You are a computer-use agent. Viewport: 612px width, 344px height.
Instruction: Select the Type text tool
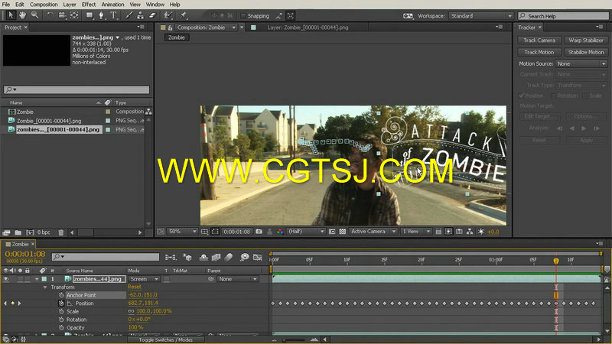(113, 15)
